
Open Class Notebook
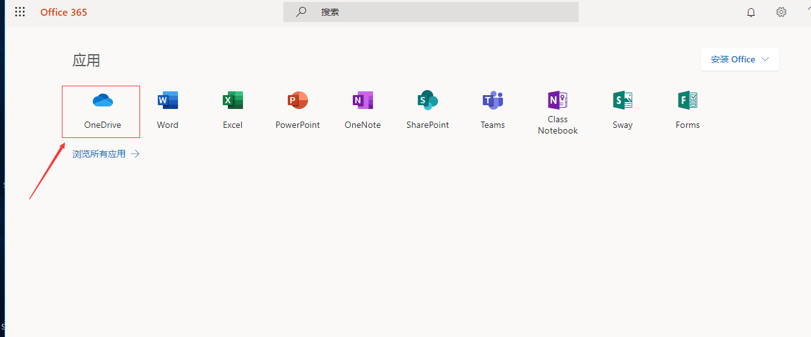click(558, 113)
